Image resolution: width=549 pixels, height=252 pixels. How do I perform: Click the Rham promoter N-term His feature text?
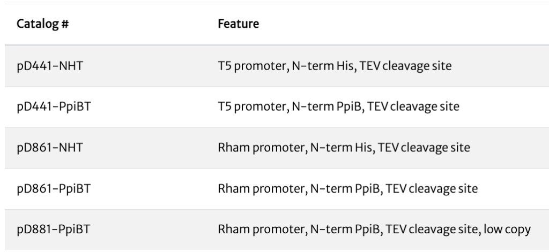(344, 148)
